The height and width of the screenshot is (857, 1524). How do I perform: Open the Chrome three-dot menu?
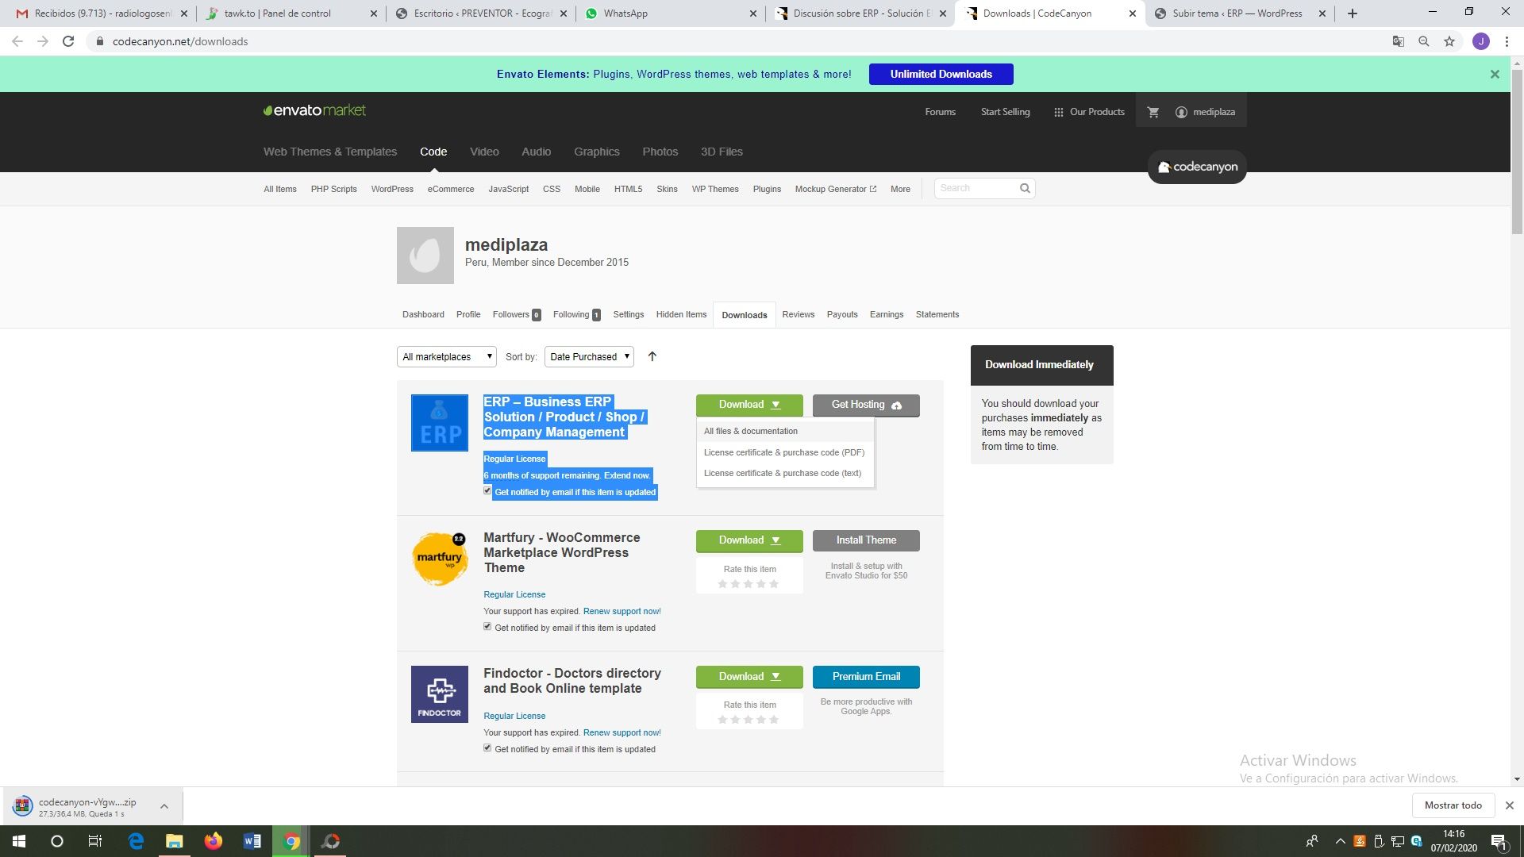[x=1507, y=41]
